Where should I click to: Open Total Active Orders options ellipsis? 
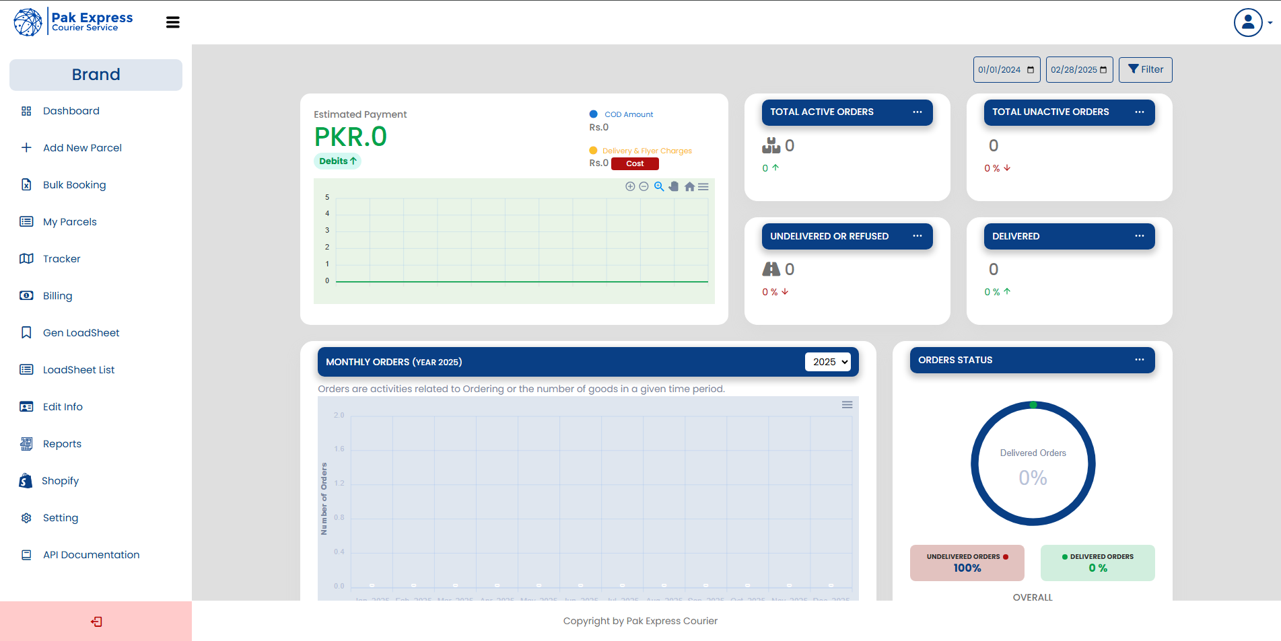point(917,112)
